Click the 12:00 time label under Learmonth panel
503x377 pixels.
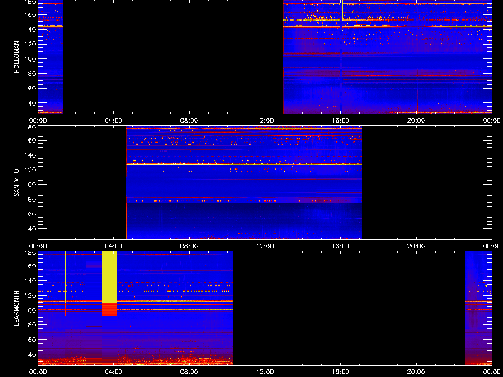pyautogui.click(x=265, y=372)
